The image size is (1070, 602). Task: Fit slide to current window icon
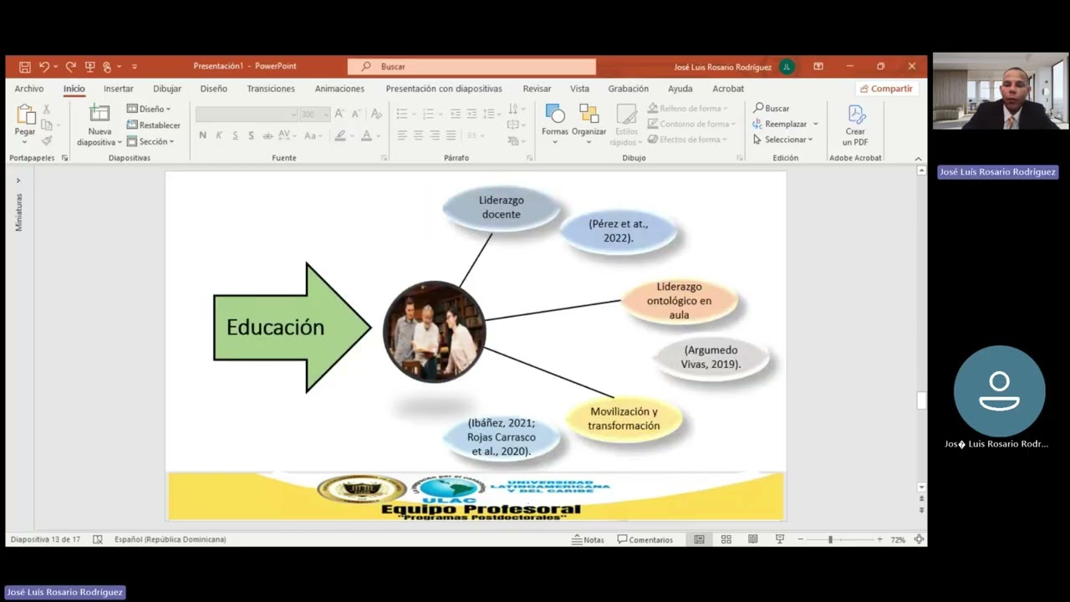click(919, 540)
